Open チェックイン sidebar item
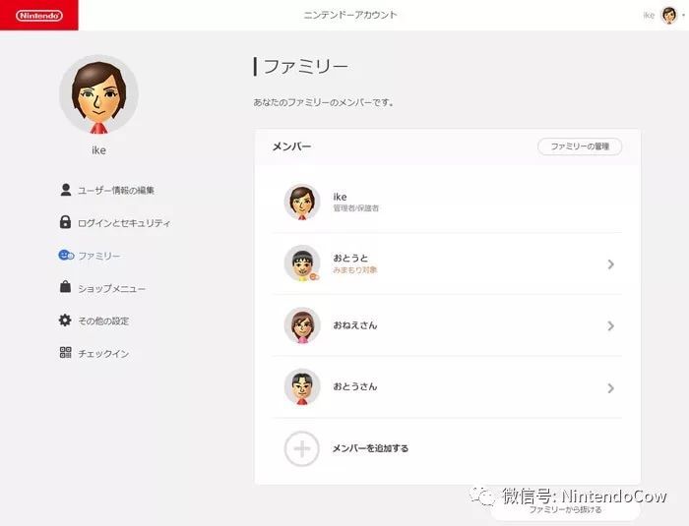The height and width of the screenshot is (526, 689). coord(103,354)
